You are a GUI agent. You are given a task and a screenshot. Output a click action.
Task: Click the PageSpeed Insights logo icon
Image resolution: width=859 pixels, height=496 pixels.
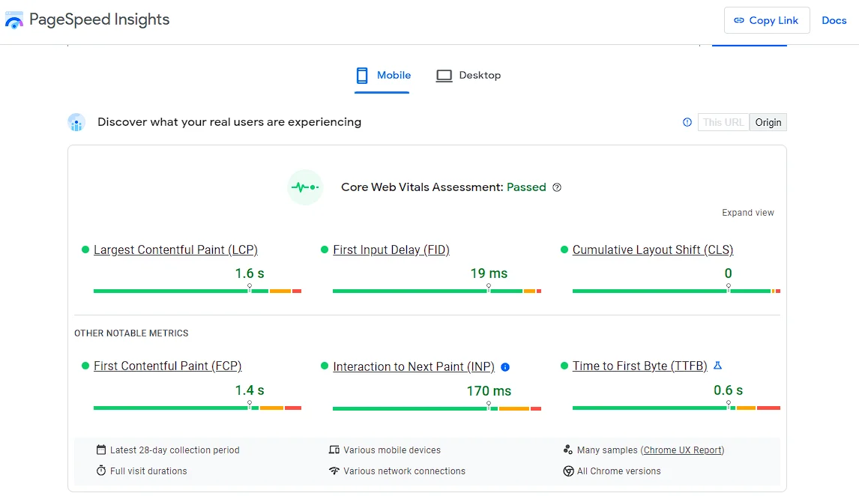pyautogui.click(x=14, y=20)
